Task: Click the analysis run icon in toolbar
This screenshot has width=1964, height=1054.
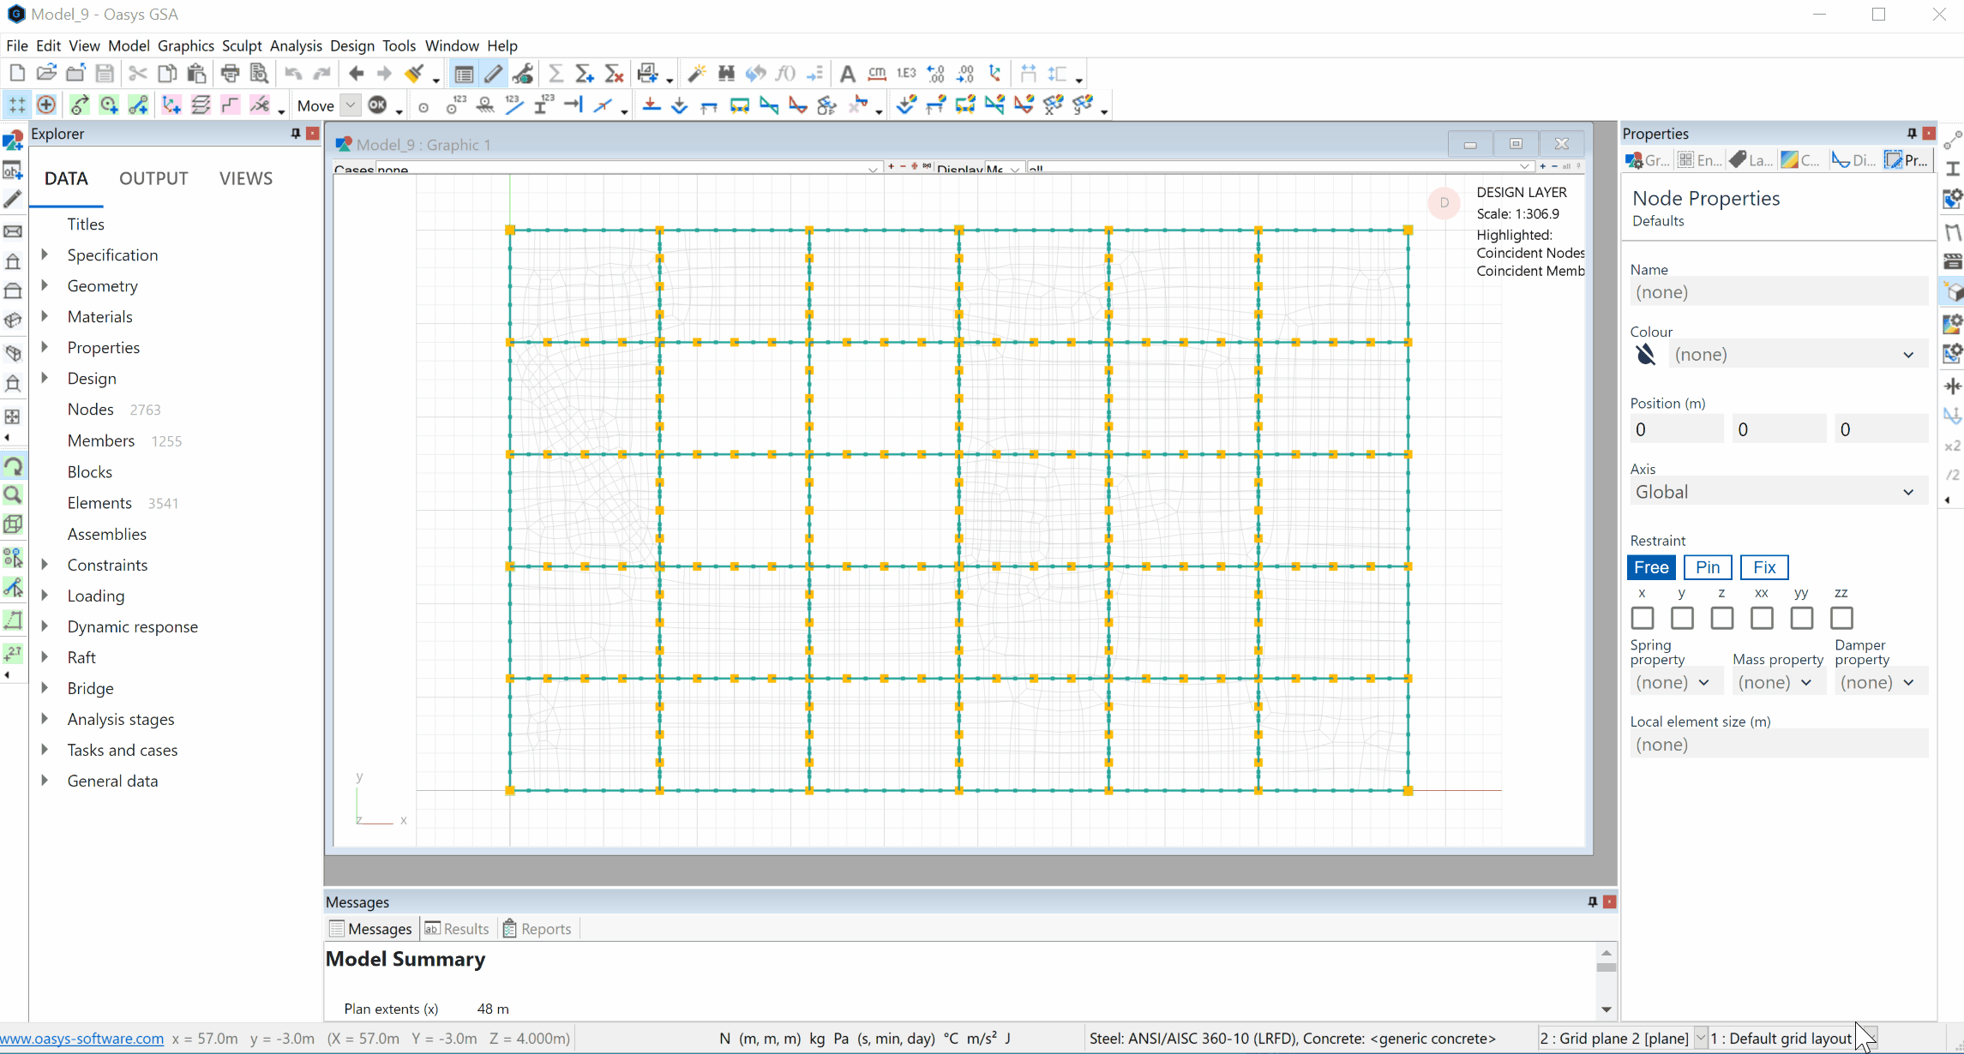Action: pos(553,74)
